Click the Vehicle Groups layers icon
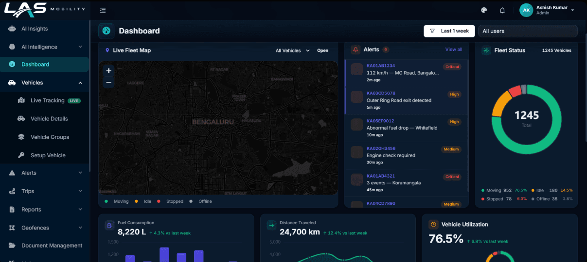The width and height of the screenshot is (587, 262). (21, 137)
